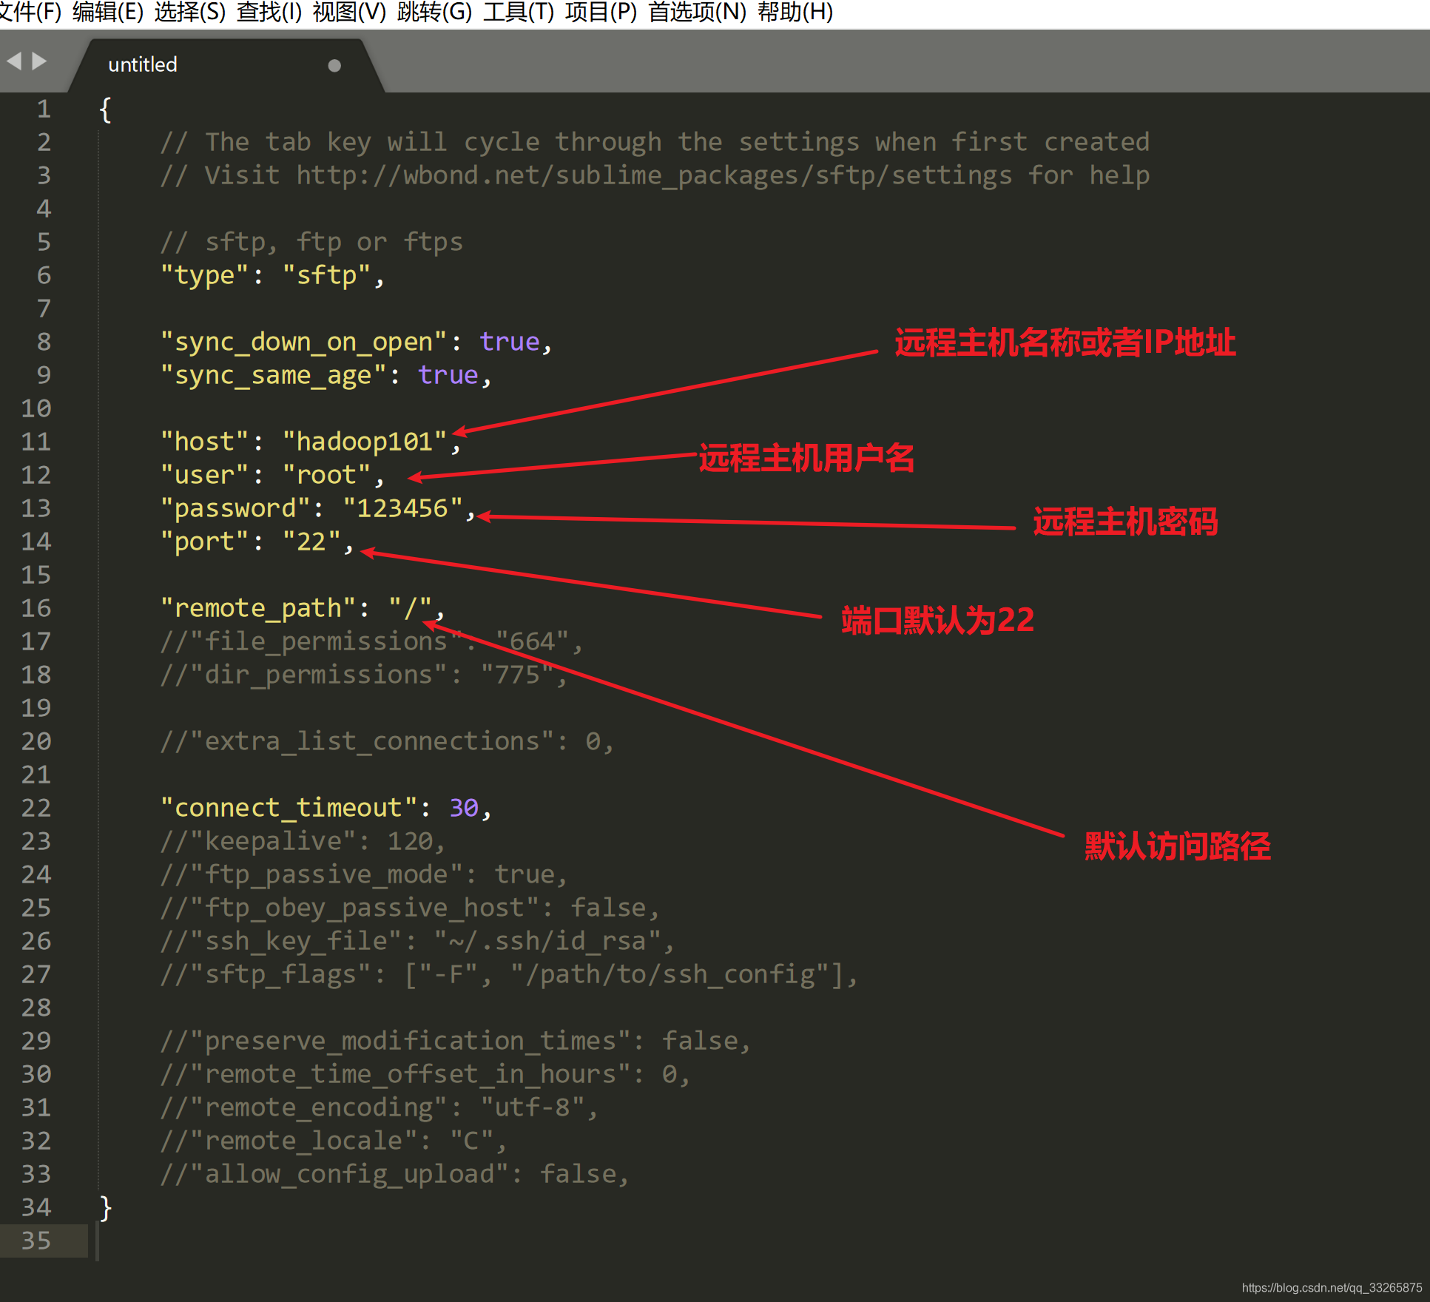Click the "sftp, ftp or ftps" comment

tap(311, 243)
